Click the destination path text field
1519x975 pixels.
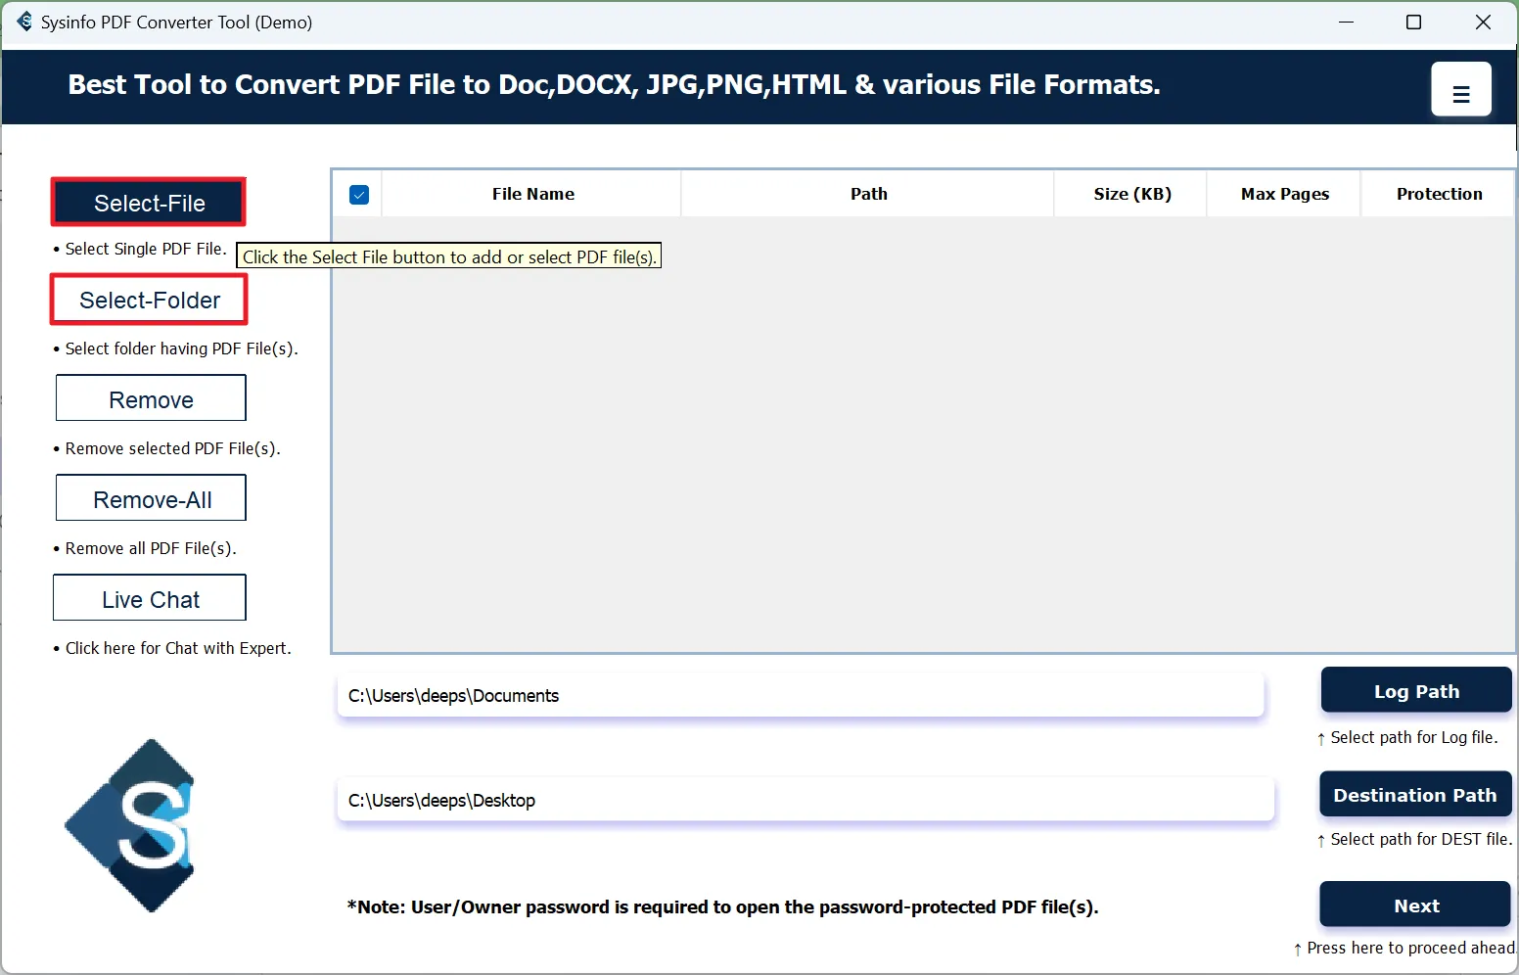click(x=805, y=801)
